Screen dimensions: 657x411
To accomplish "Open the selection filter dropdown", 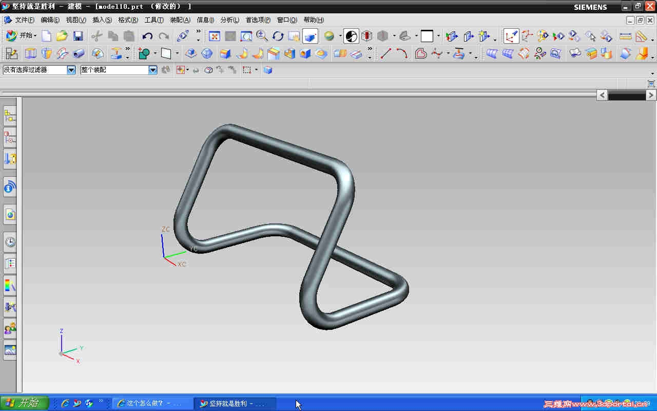I will click(x=71, y=70).
